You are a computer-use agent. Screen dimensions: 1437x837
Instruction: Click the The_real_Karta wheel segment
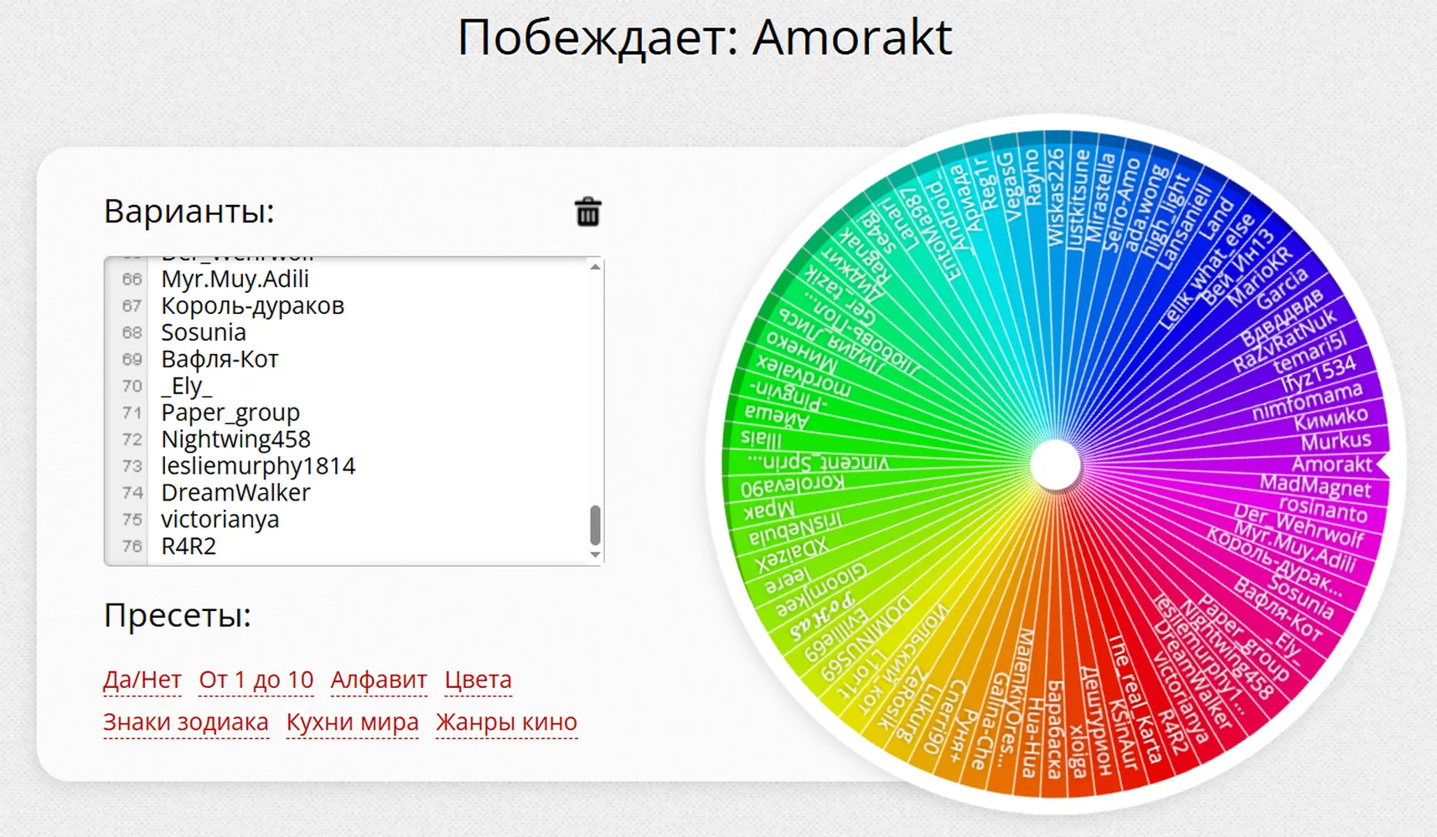coord(1135,699)
